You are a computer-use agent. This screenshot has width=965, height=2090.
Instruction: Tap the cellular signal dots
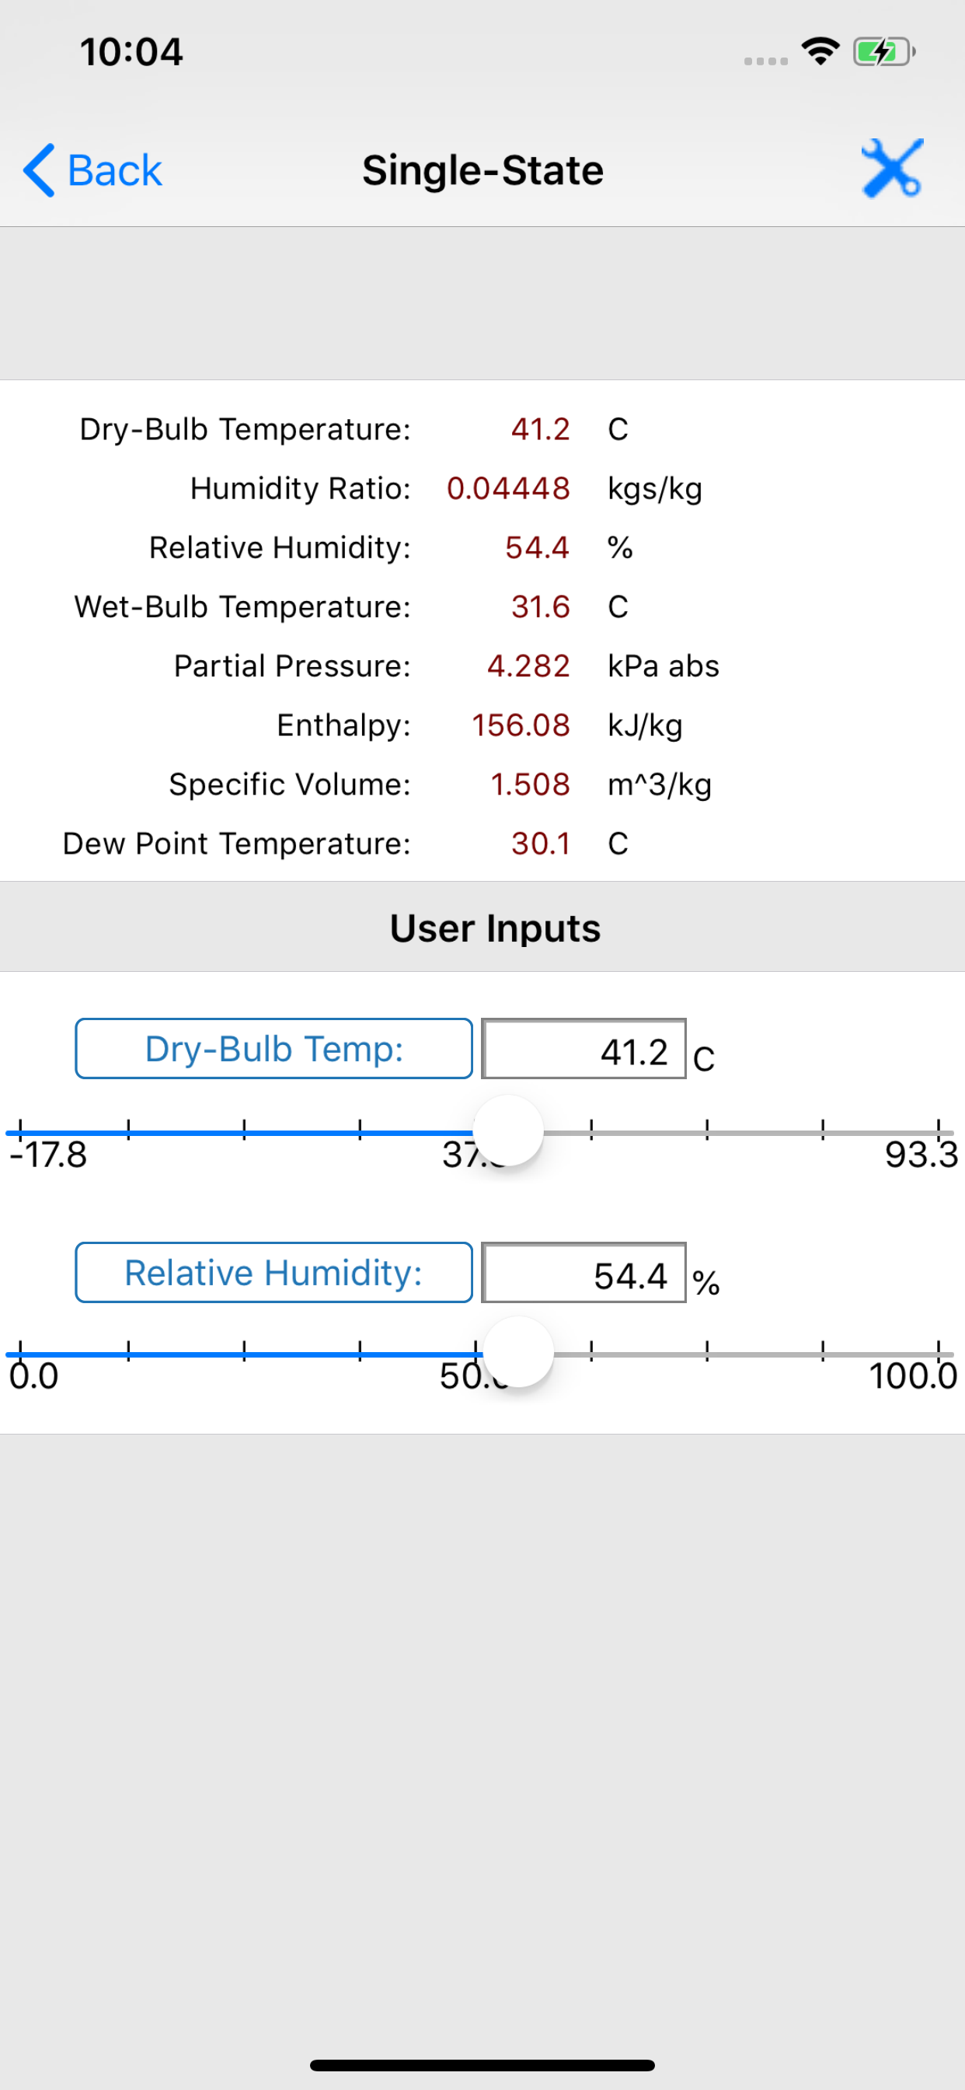(765, 61)
